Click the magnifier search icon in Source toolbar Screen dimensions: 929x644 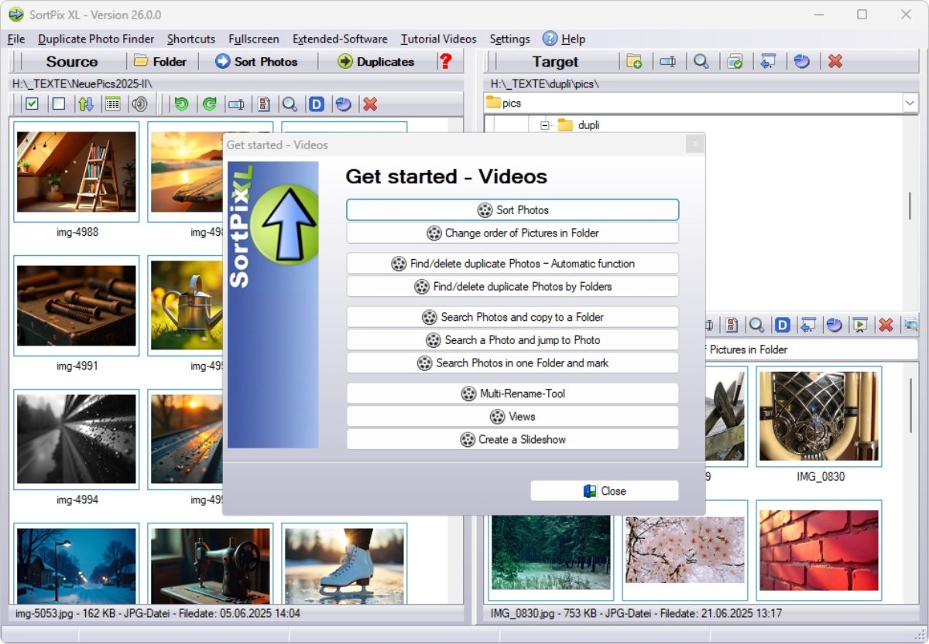(290, 104)
